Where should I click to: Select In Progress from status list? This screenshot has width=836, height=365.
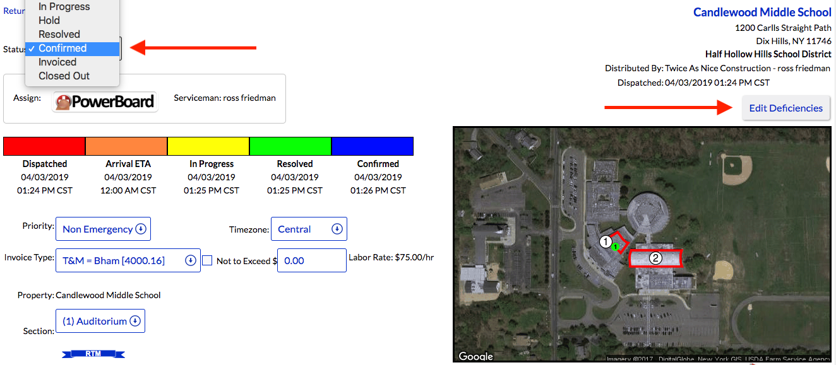tap(64, 7)
